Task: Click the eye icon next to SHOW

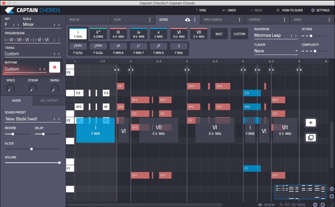Action: click(x=260, y=205)
